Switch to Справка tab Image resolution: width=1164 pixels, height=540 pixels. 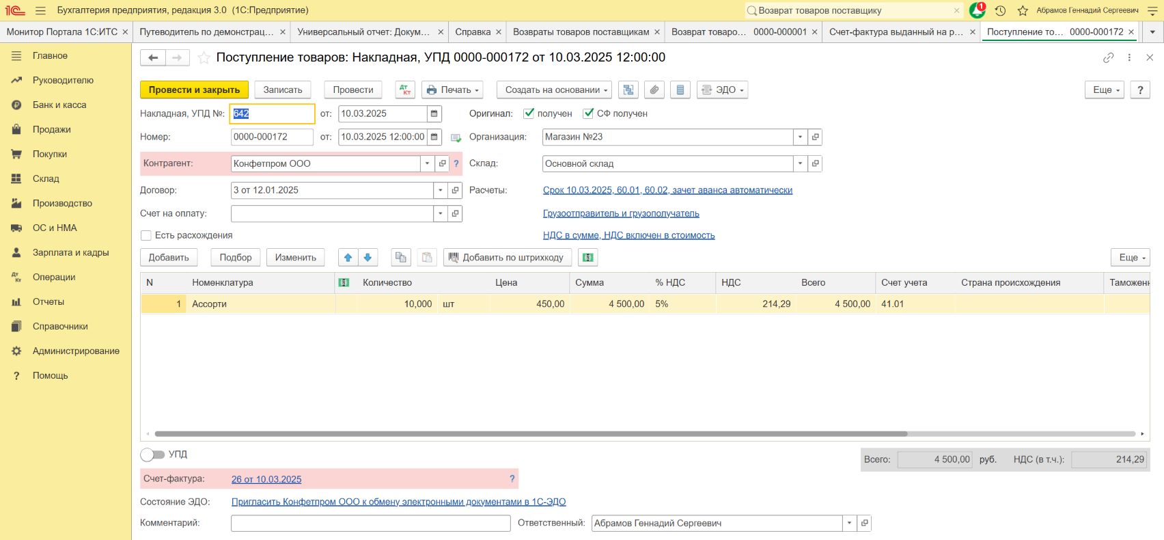pos(473,32)
